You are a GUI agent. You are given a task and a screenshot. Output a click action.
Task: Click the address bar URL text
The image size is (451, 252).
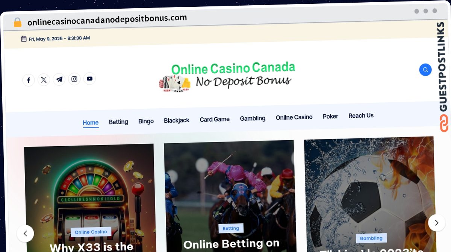[107, 20]
